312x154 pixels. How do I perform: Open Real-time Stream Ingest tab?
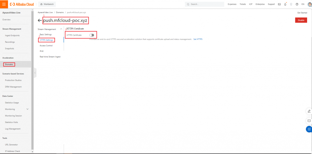(50, 57)
